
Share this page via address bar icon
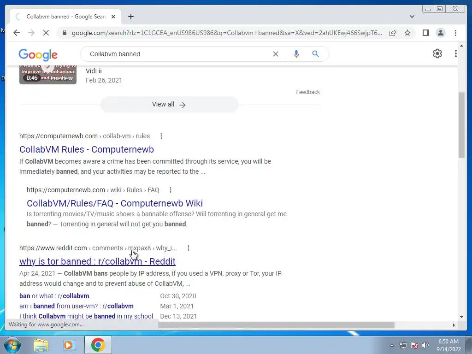click(x=393, y=33)
